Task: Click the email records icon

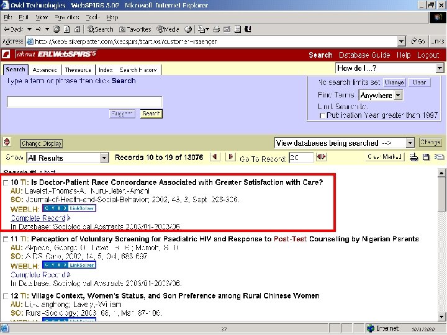Action: (439, 157)
